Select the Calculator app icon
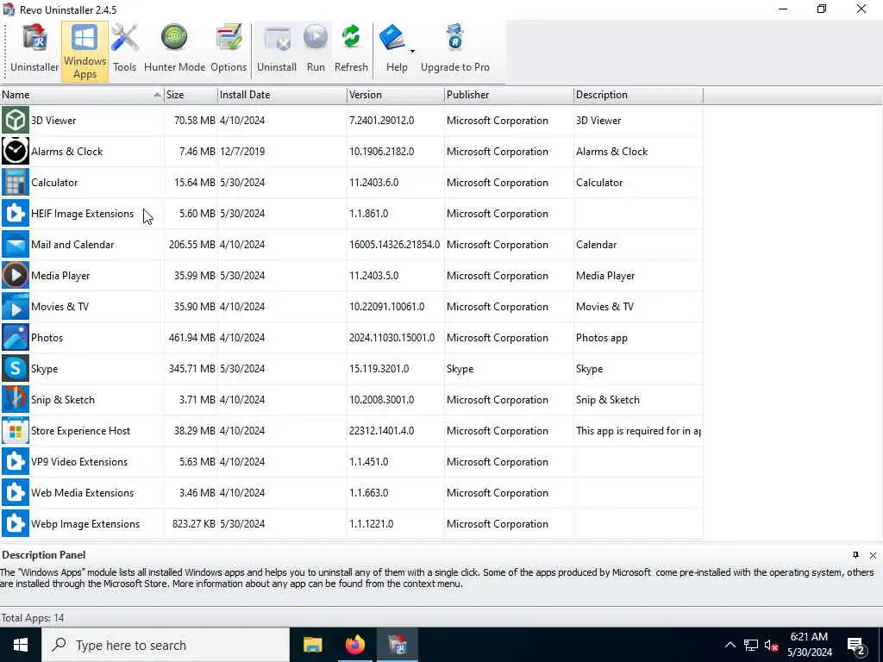Screen dimensions: 883x662 [x=16, y=182]
